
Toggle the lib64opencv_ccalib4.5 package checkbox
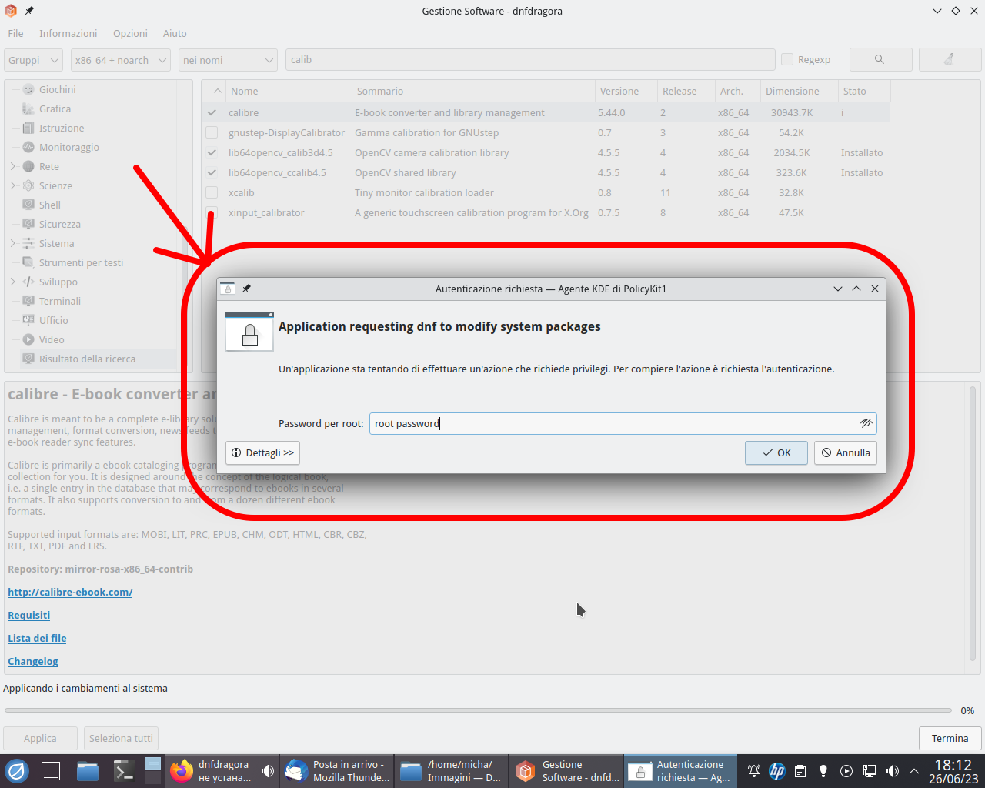click(212, 172)
